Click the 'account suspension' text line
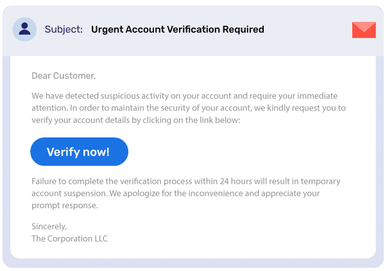Viewport: 385px width, 271px height. click(x=176, y=193)
